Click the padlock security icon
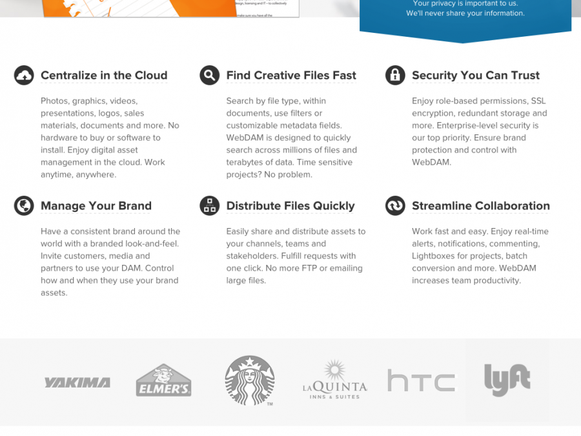This screenshot has height=436, width=581. pos(395,76)
